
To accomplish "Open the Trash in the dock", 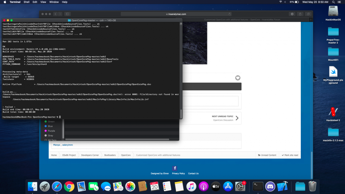I will pos(312,186).
